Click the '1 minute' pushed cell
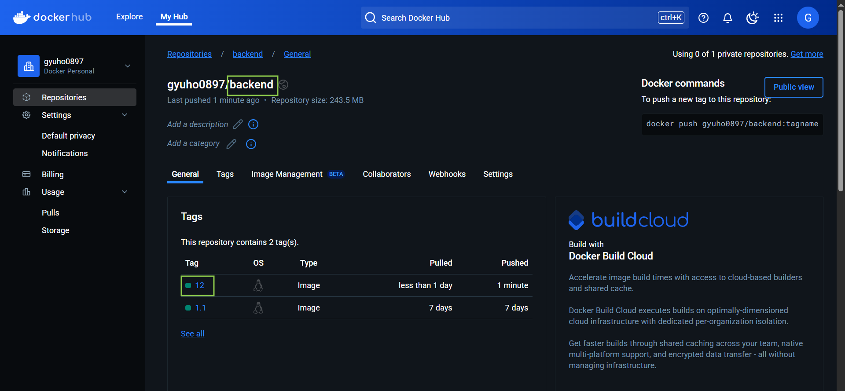 pos(512,285)
